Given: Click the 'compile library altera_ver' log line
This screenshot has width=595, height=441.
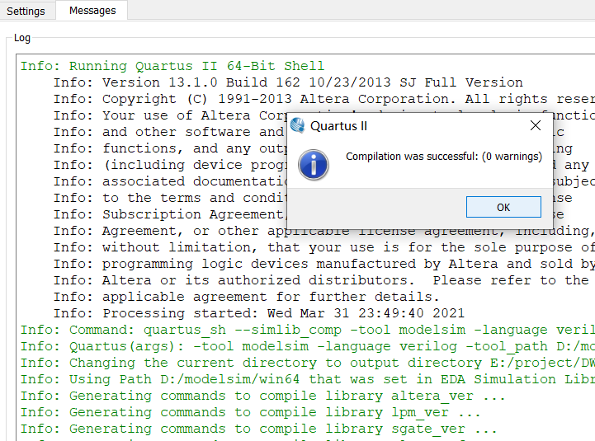Looking at the screenshot, I should (262, 396).
